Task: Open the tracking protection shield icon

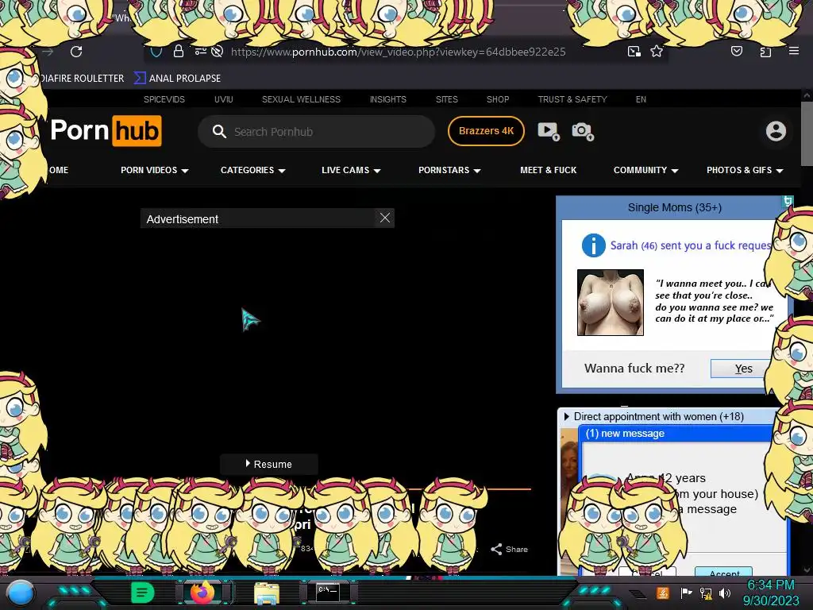Action: pyautogui.click(x=156, y=52)
